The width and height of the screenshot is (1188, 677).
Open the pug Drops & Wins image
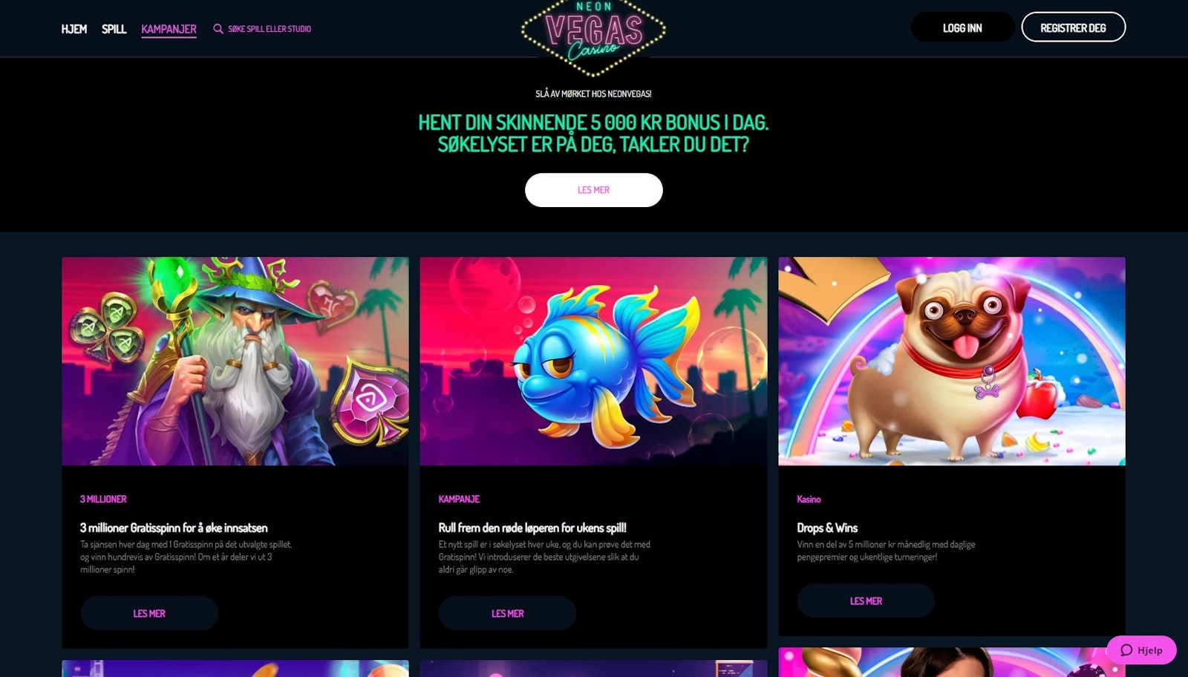coord(952,362)
